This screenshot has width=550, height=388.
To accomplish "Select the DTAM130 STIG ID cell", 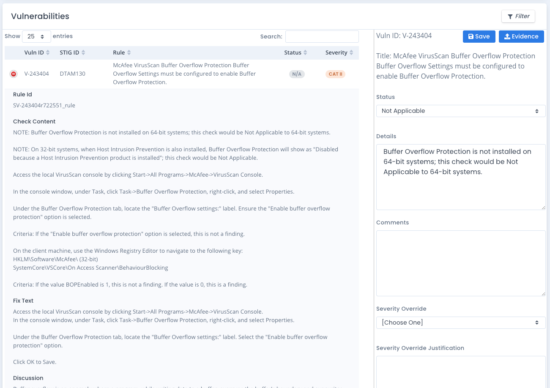I will (x=73, y=74).
